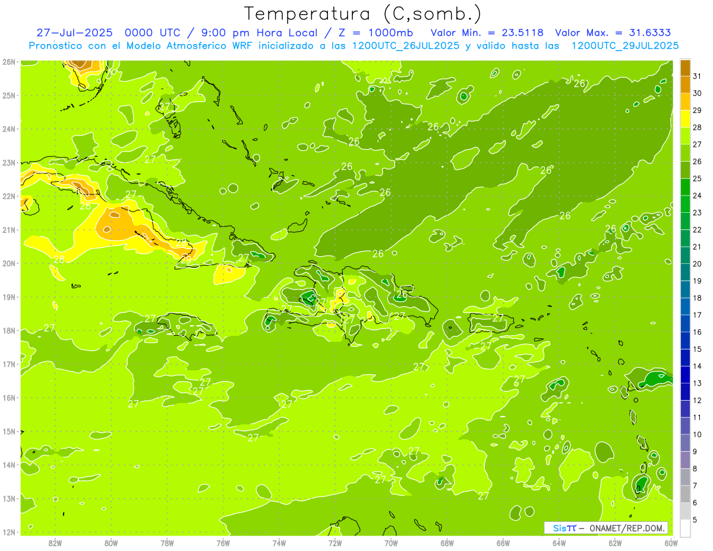Click the "14" label on the color legend
The width and height of the screenshot is (713, 551).
(697, 366)
